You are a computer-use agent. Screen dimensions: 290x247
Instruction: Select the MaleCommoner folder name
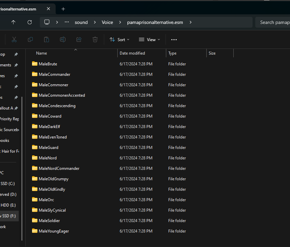pos(54,85)
